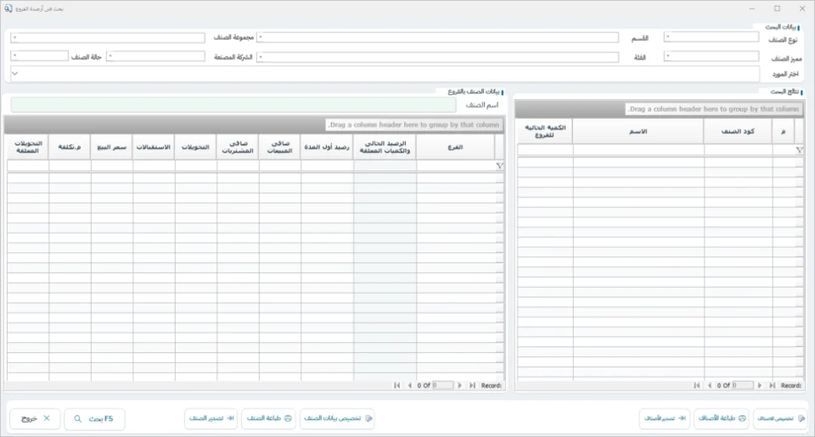
Task: Click group-by panel above branch data grid
Action: pos(254,125)
